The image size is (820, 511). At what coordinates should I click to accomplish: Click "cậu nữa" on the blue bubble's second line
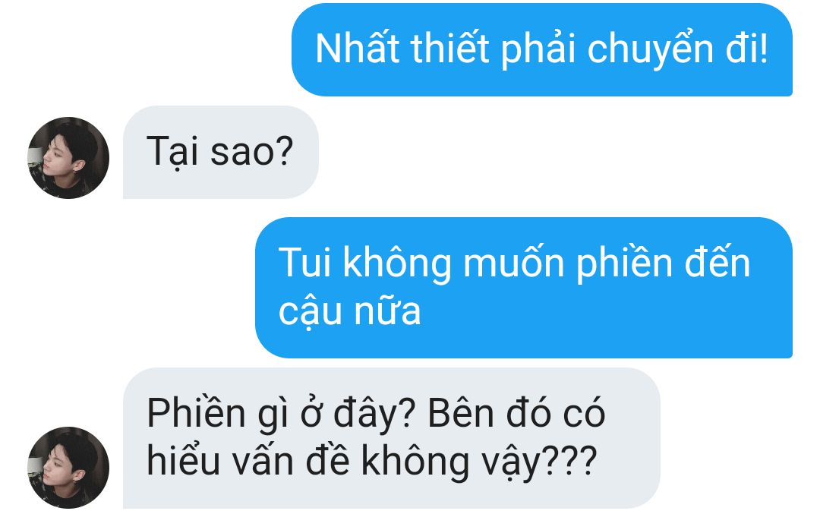coord(350,312)
